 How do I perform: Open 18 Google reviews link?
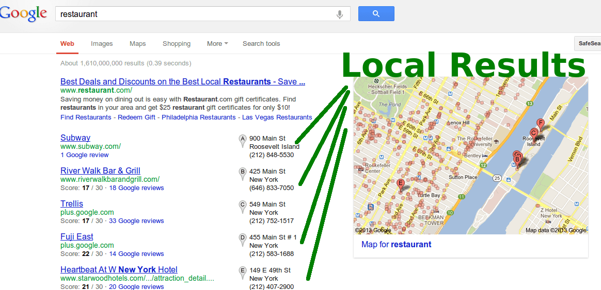click(x=136, y=188)
